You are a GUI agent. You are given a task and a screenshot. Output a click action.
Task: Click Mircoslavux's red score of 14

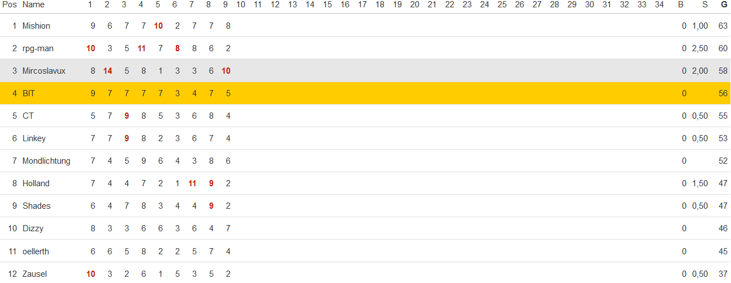[x=108, y=71]
